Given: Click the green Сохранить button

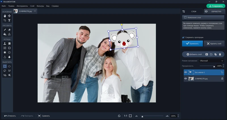Looking at the screenshot, I should point(216,6).
